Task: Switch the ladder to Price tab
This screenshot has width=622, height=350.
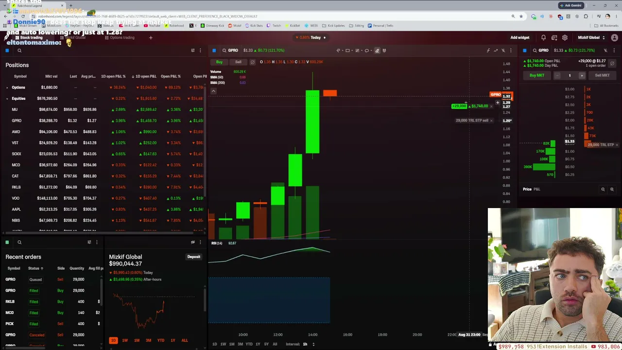Action: [527, 189]
